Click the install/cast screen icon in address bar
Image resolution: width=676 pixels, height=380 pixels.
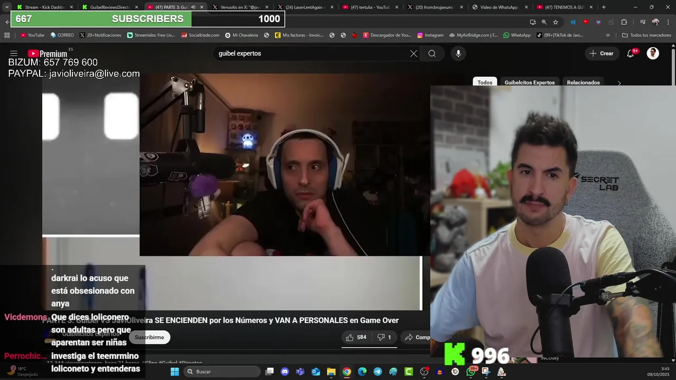(533, 22)
